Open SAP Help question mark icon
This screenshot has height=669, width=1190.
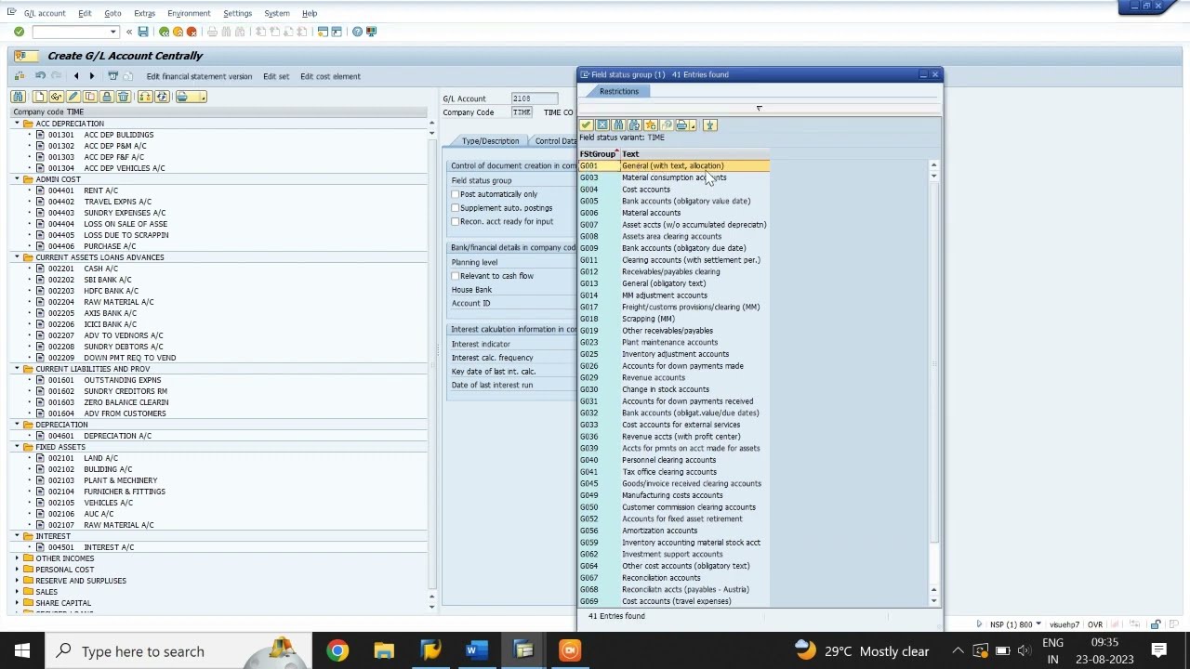[357, 32]
